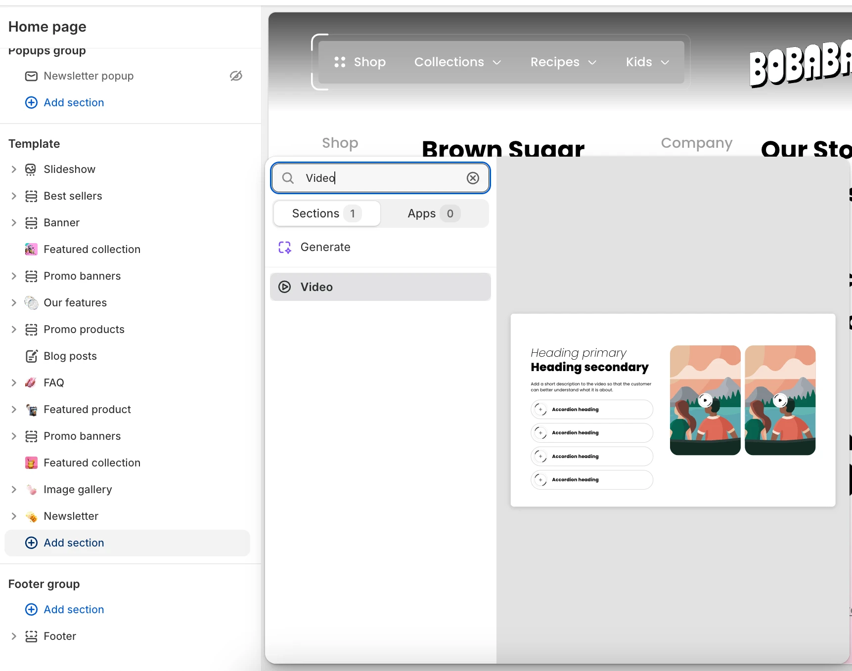Click the first Featured collection thumbnail icon
This screenshot has width=852, height=671.
pyautogui.click(x=31, y=250)
